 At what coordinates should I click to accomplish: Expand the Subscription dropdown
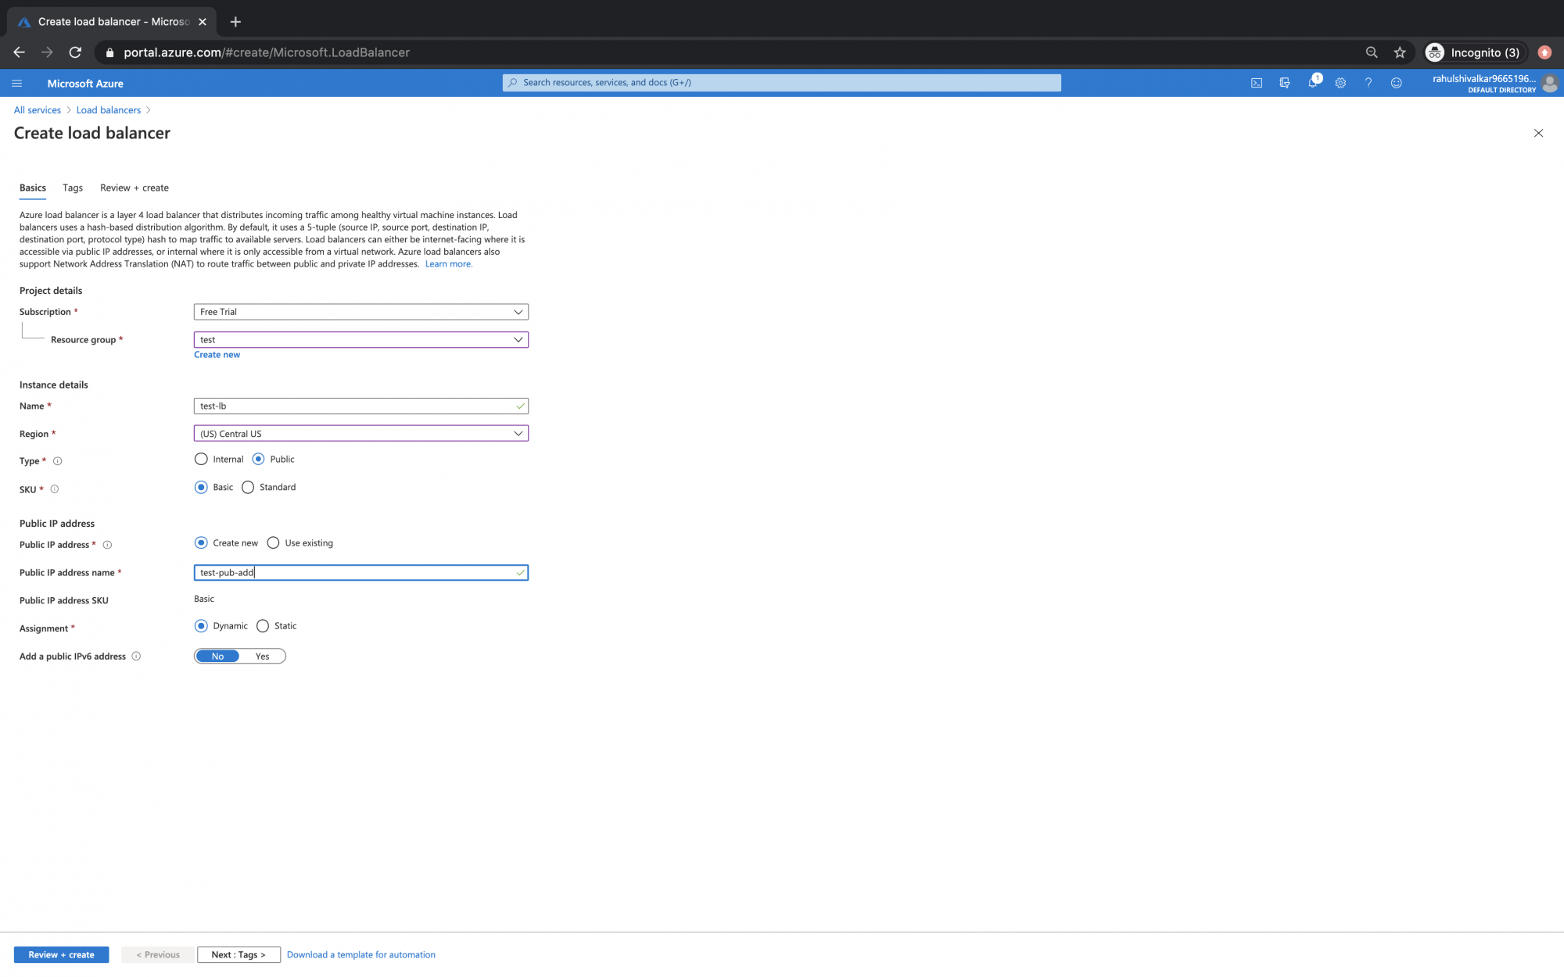361,312
